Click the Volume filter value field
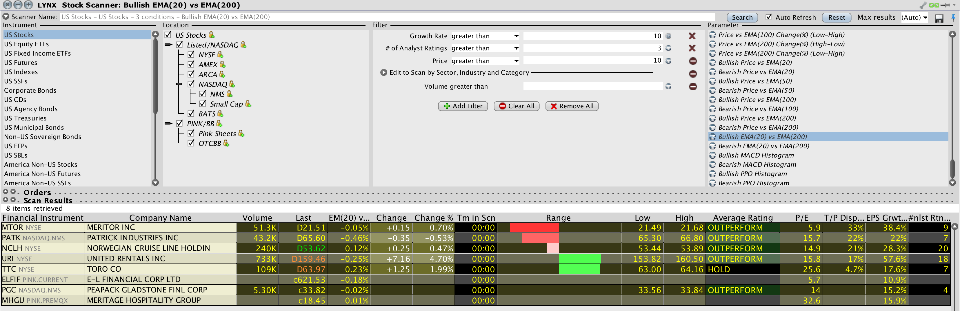Image resolution: width=960 pixels, height=311 pixels. [592, 87]
